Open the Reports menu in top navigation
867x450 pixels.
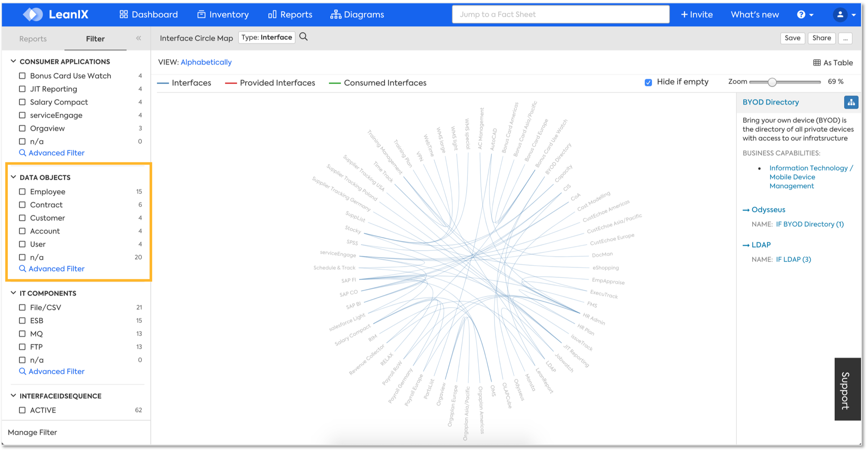(x=290, y=15)
